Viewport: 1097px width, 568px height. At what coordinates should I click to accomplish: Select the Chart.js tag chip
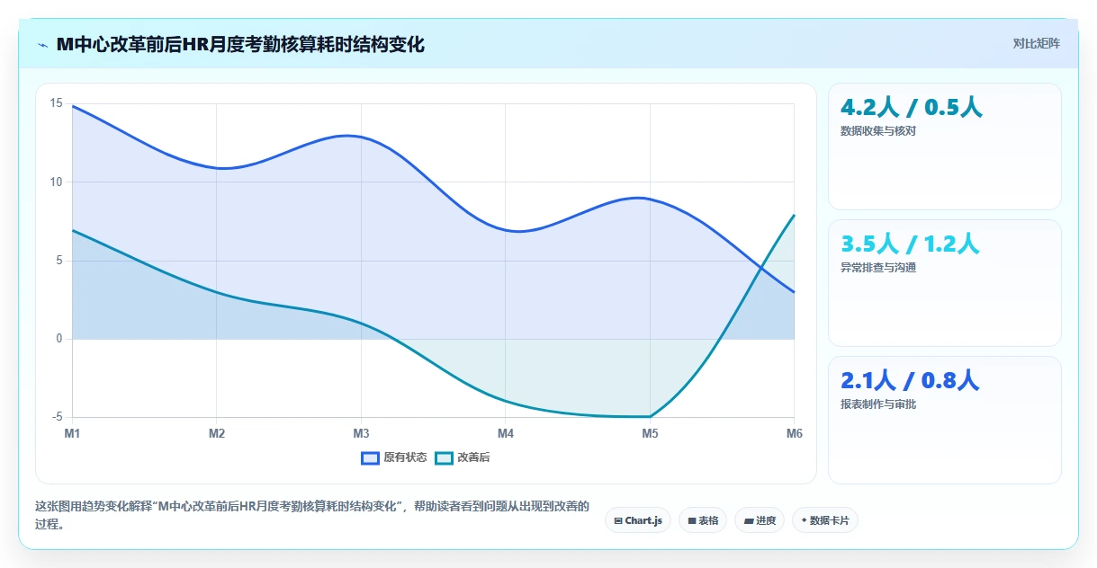pyautogui.click(x=638, y=520)
